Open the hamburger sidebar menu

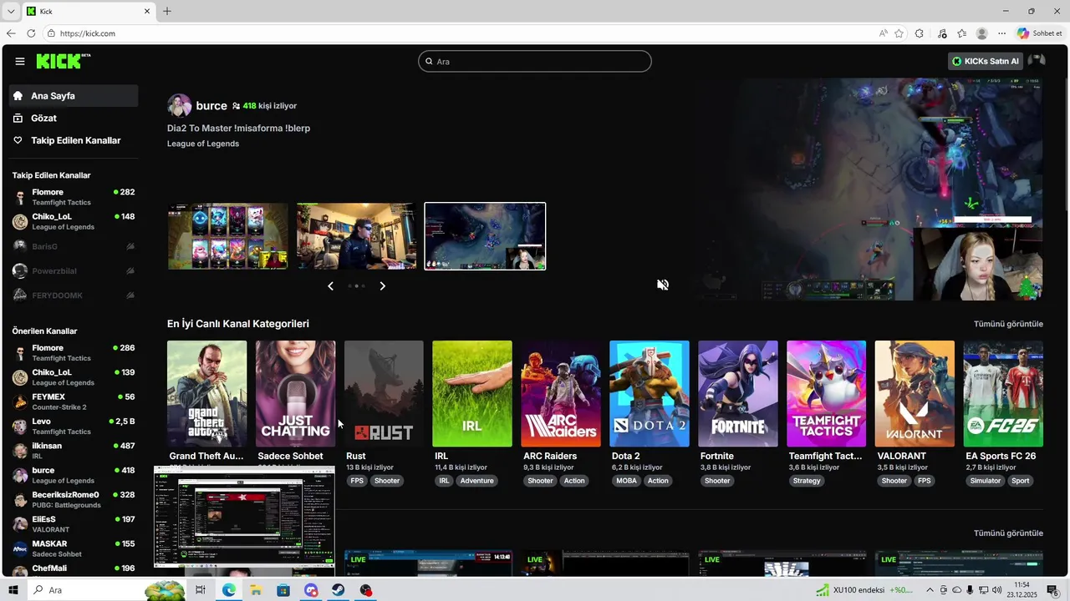point(19,61)
